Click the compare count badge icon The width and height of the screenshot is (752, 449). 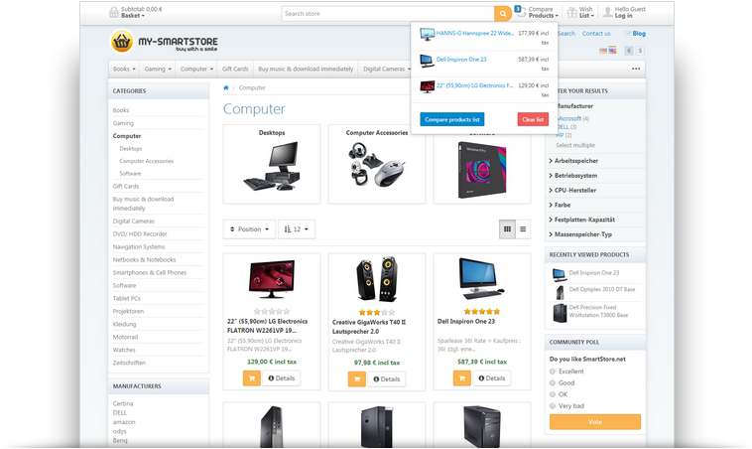coord(518,9)
